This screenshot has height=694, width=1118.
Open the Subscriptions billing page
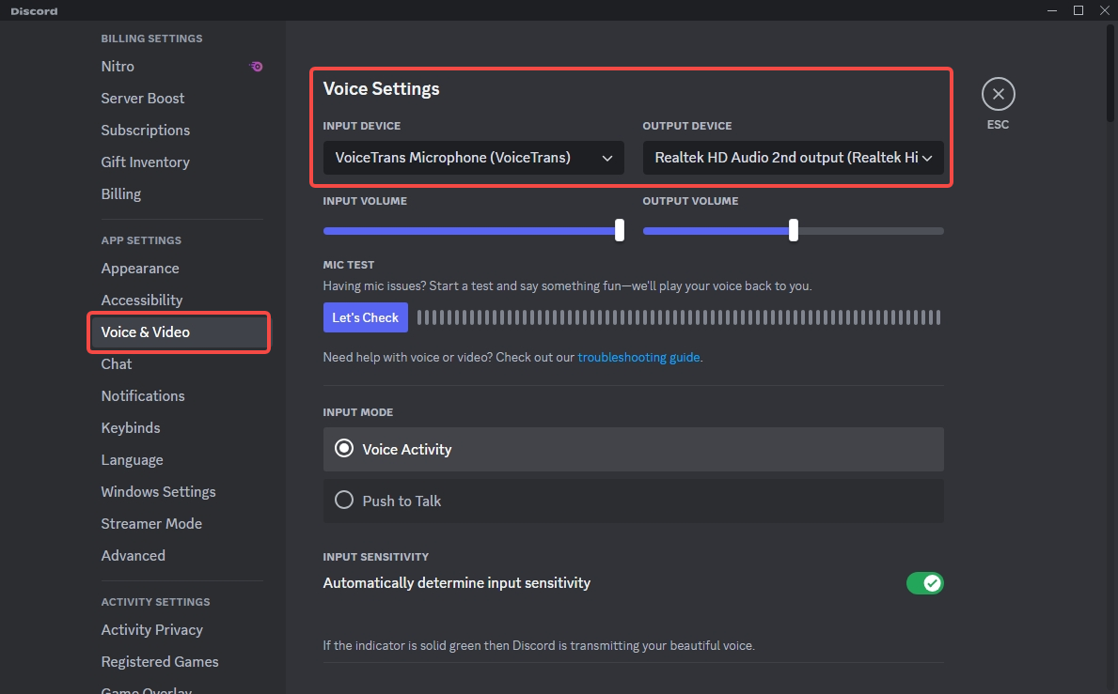click(x=145, y=130)
